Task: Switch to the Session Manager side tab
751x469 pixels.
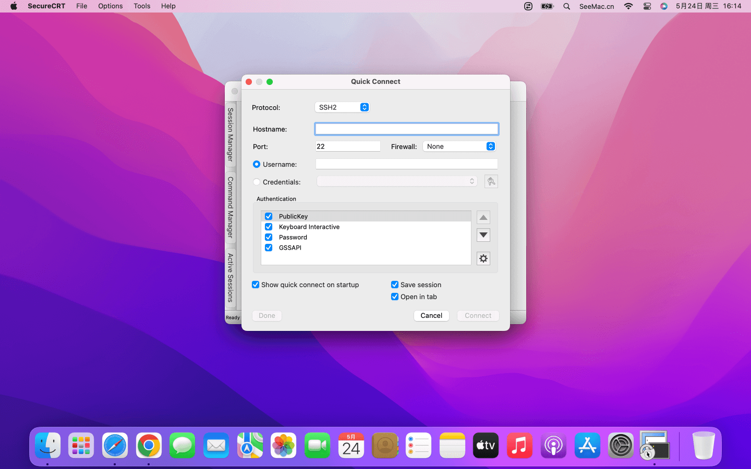Action: pyautogui.click(x=230, y=134)
